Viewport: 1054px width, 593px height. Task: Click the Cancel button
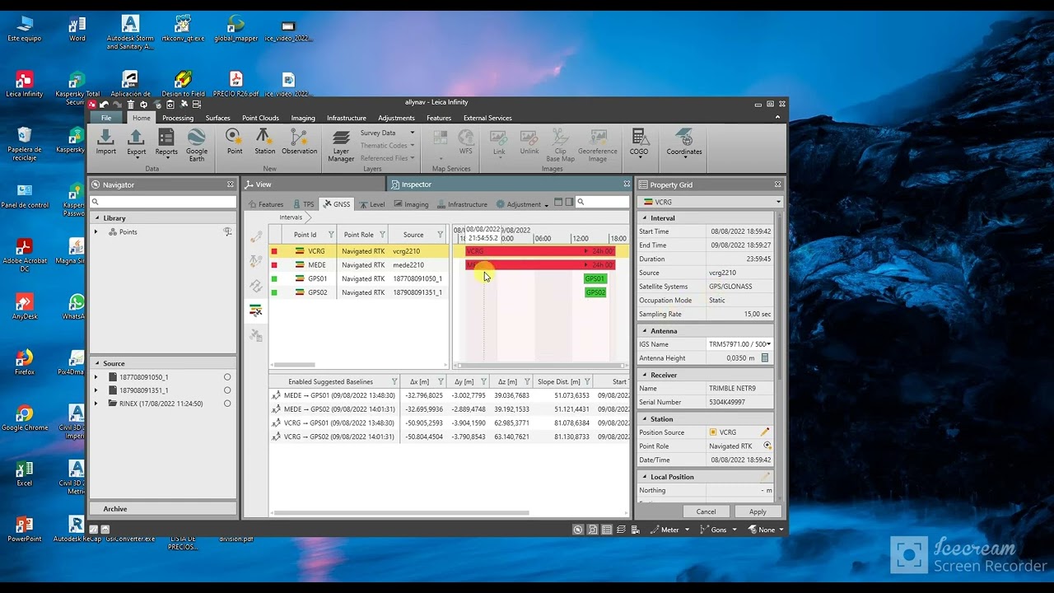[706, 511]
